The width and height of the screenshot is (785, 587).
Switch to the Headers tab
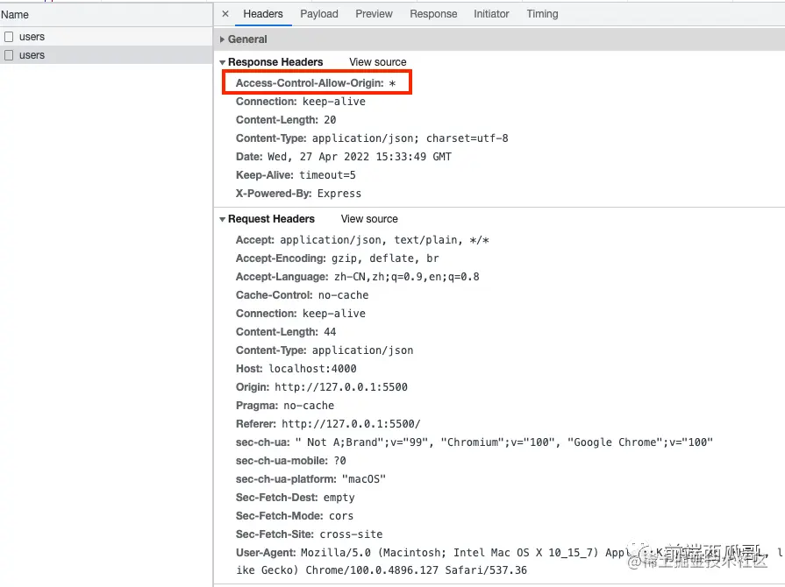pos(263,14)
